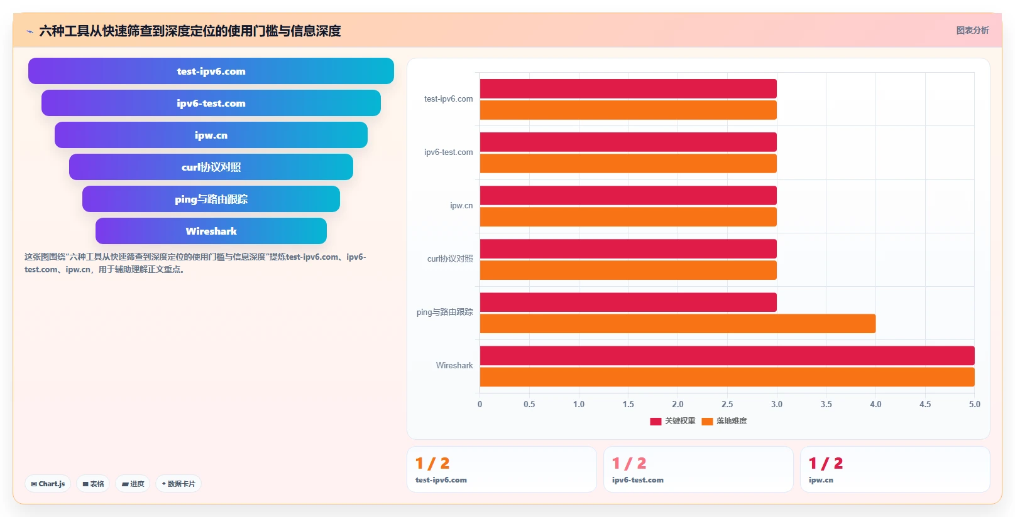Click the 进度 tag chip
1015x517 pixels.
[x=133, y=484]
